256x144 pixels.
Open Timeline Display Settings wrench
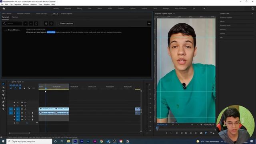pyautogui.click(x=29, y=88)
